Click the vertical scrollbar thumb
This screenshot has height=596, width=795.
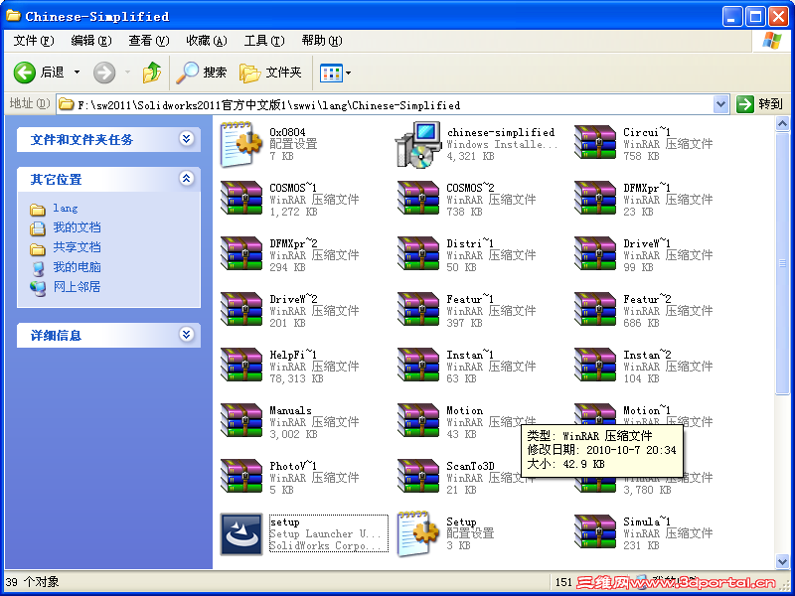point(782,262)
